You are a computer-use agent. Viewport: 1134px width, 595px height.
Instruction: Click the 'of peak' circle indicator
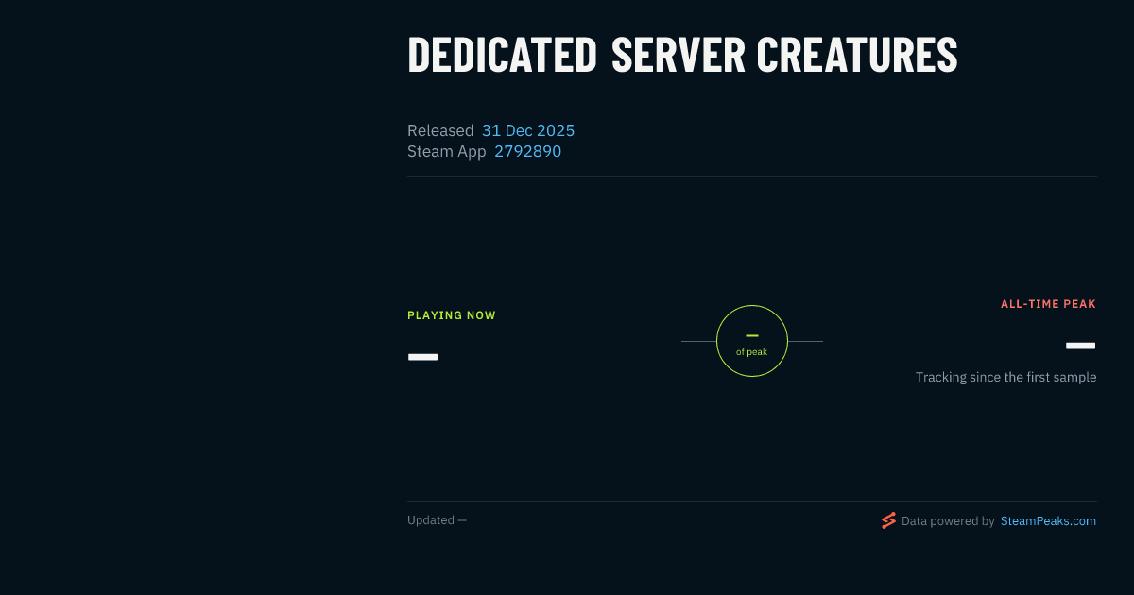pyautogui.click(x=752, y=341)
